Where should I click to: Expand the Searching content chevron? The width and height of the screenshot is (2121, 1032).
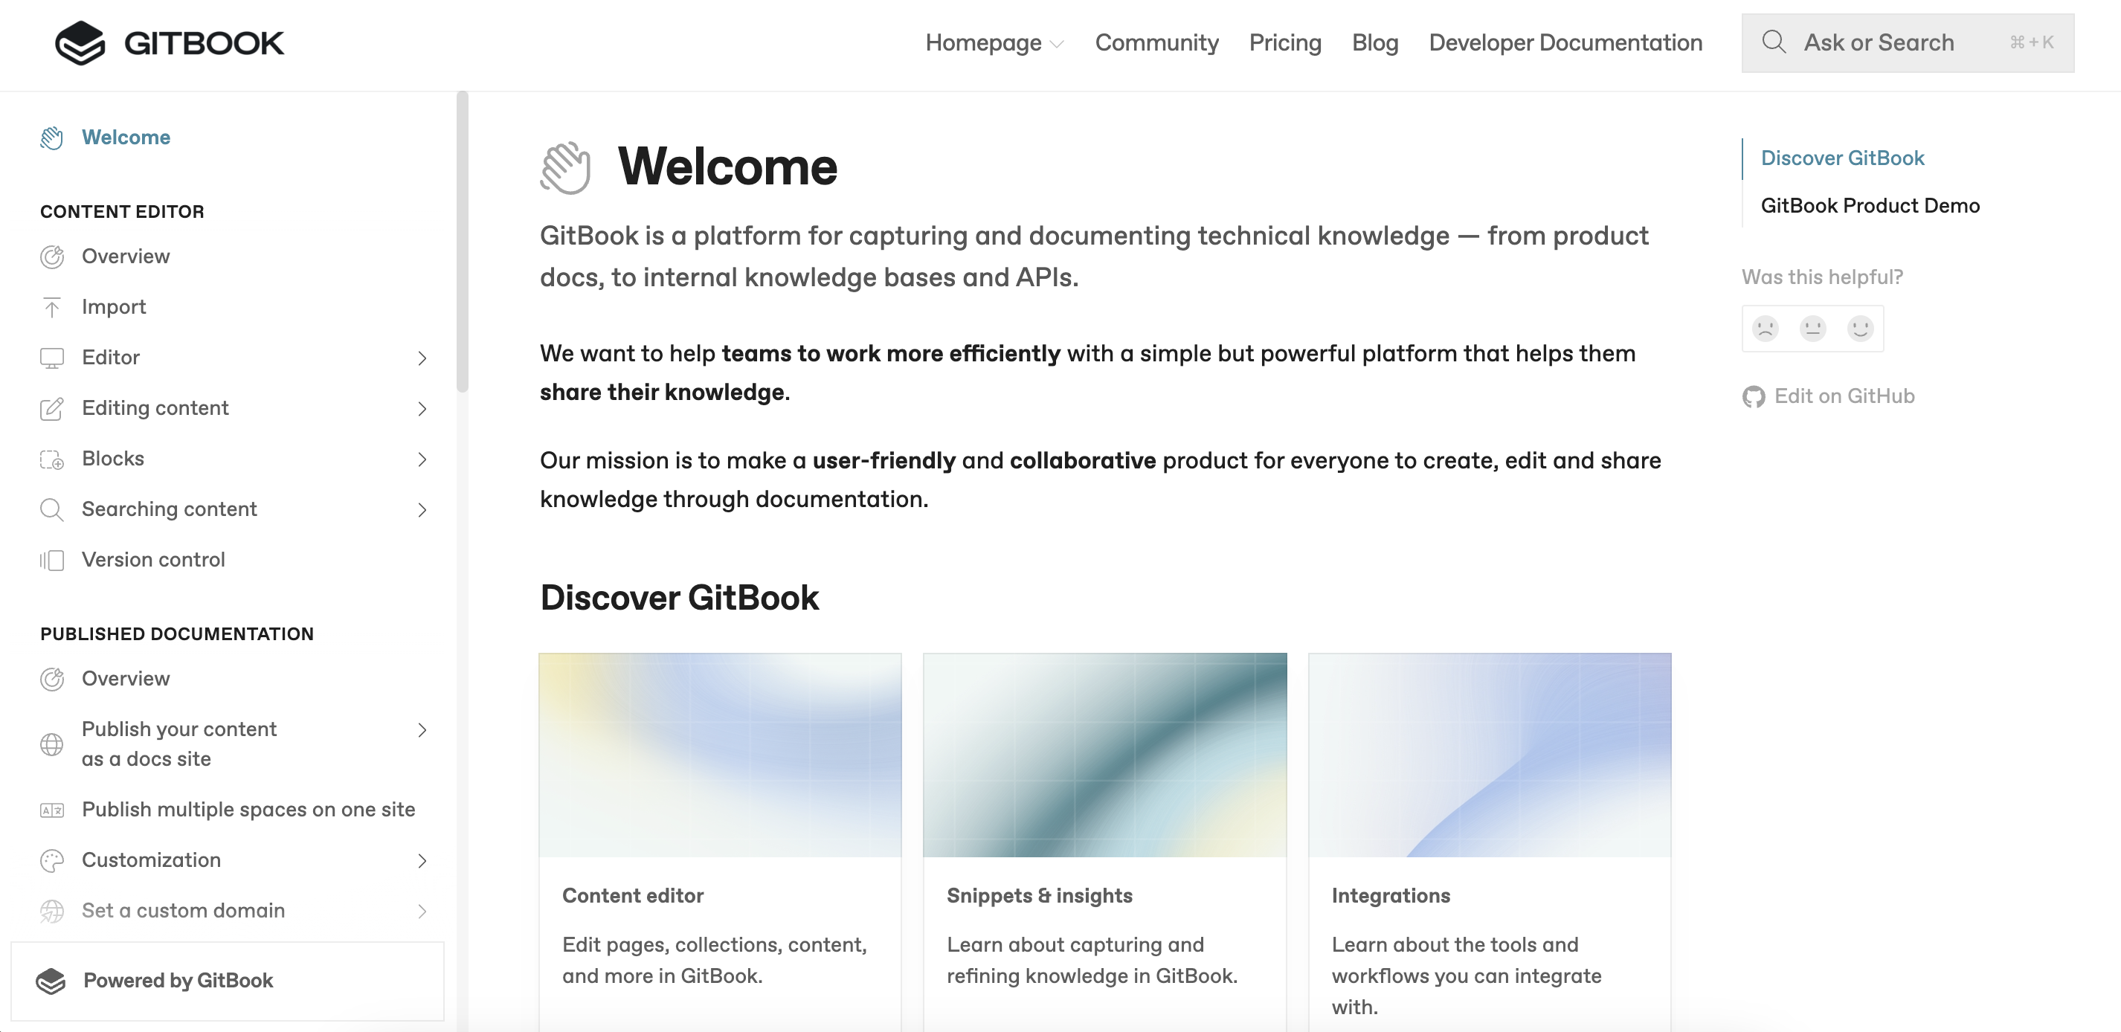422,509
